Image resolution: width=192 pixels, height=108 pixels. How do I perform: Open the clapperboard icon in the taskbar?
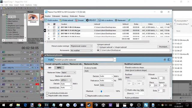pyautogui.click(x=124, y=105)
